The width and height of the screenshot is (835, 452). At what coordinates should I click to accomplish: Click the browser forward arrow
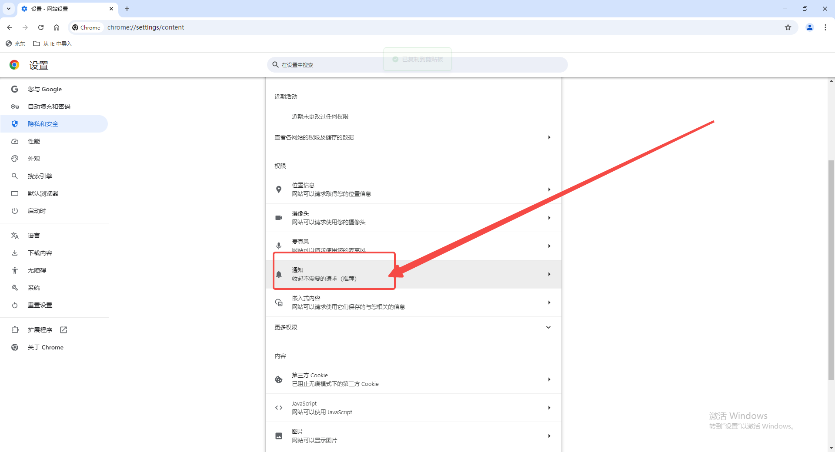click(25, 27)
